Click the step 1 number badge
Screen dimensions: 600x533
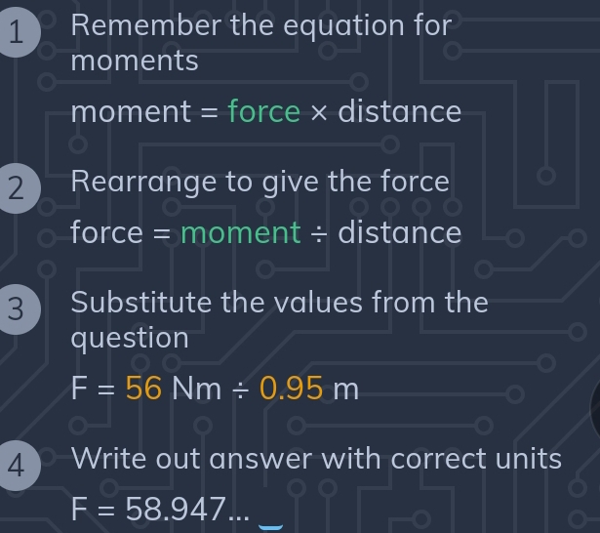pos(15,32)
